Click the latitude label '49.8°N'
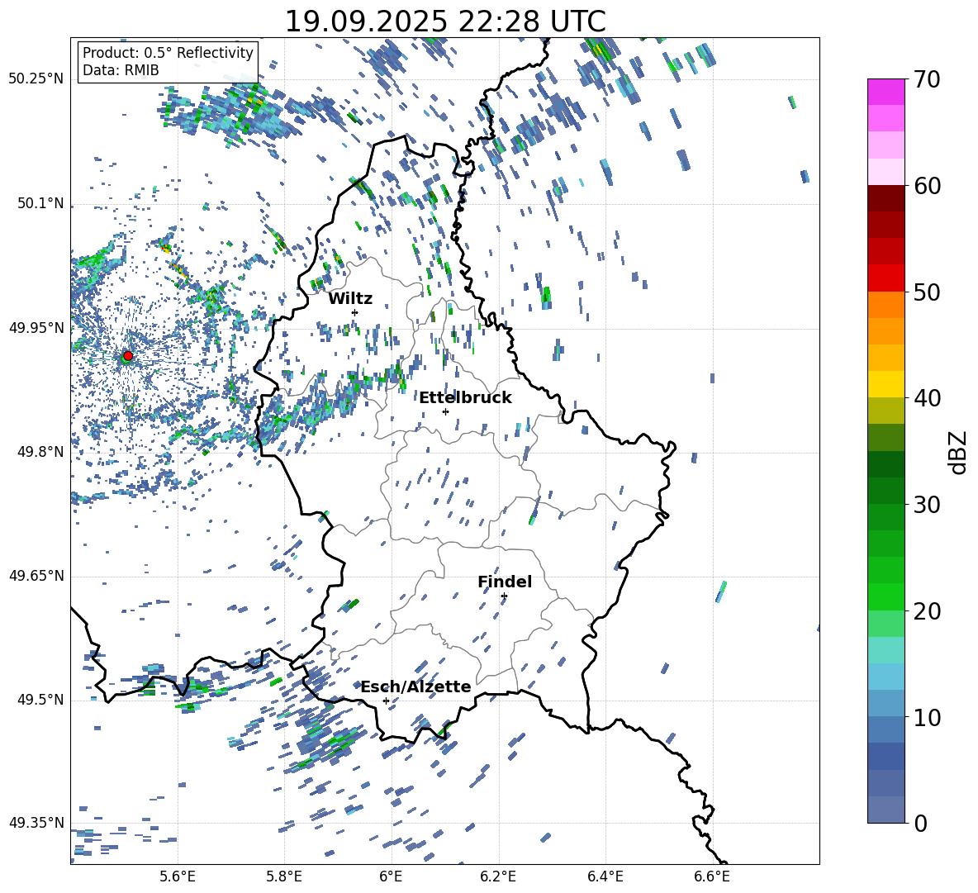978x893 pixels. point(40,452)
